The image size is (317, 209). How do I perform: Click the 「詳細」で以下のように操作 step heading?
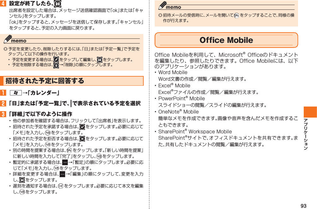pyautogui.click(x=41, y=114)
